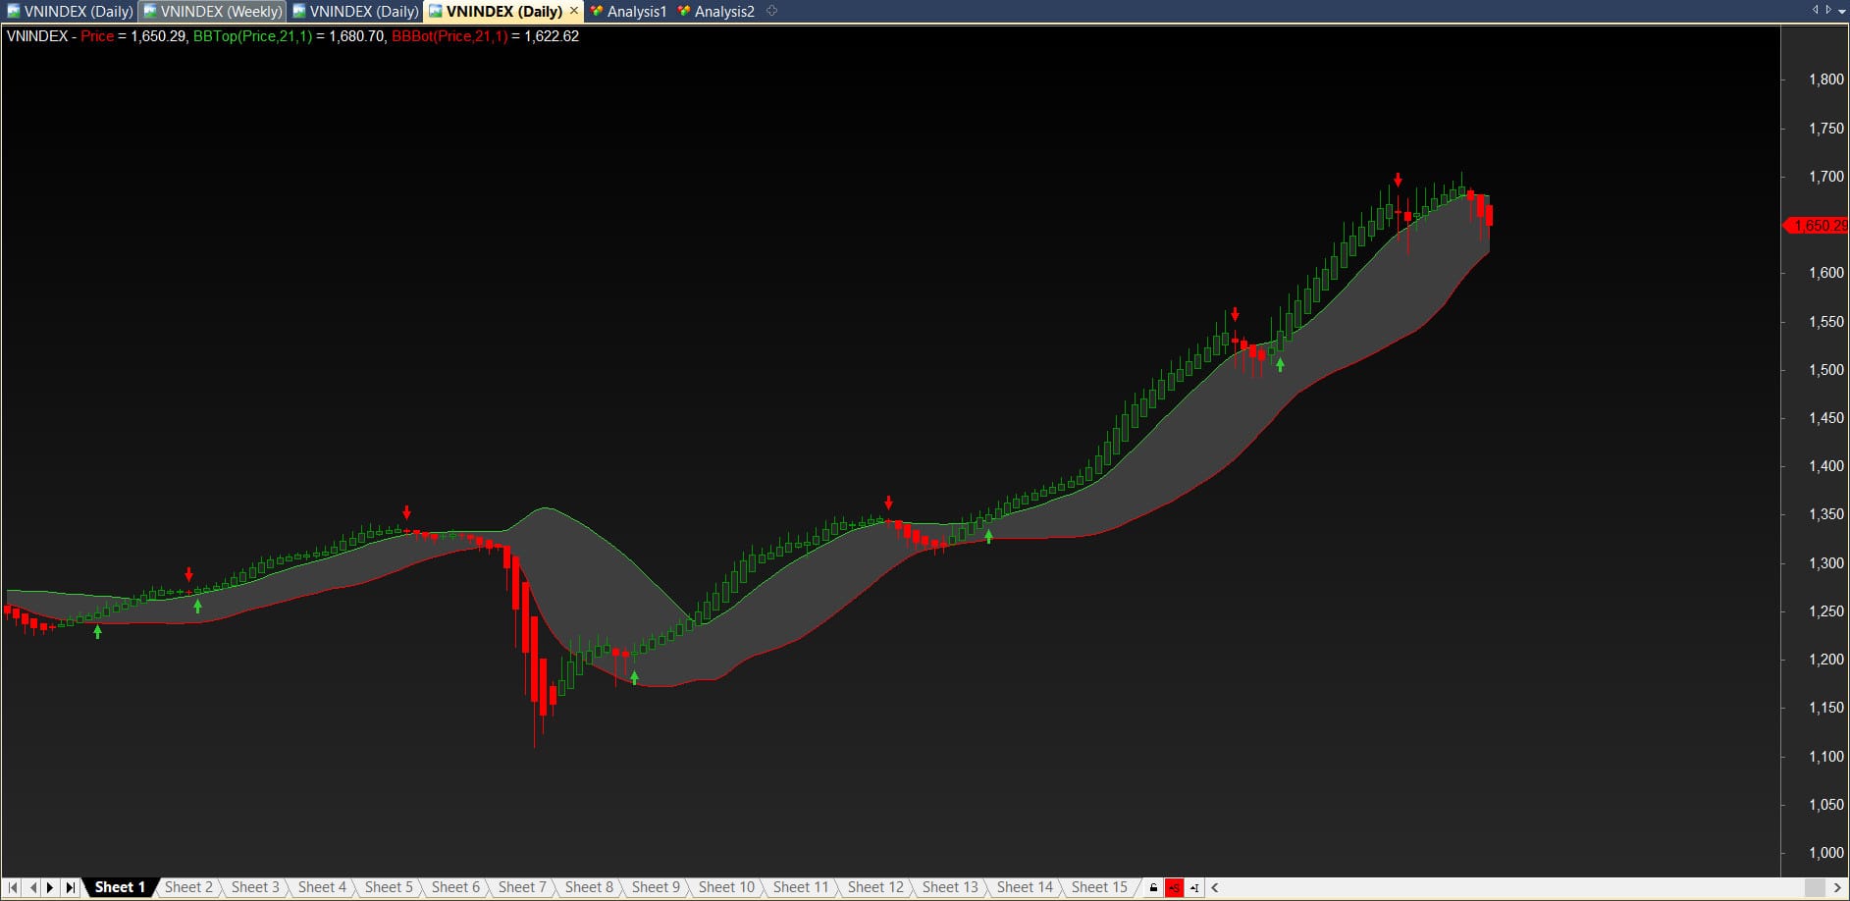The image size is (1850, 901).
Task: Add a new chart tab with the plus icon
Action: [x=771, y=11]
